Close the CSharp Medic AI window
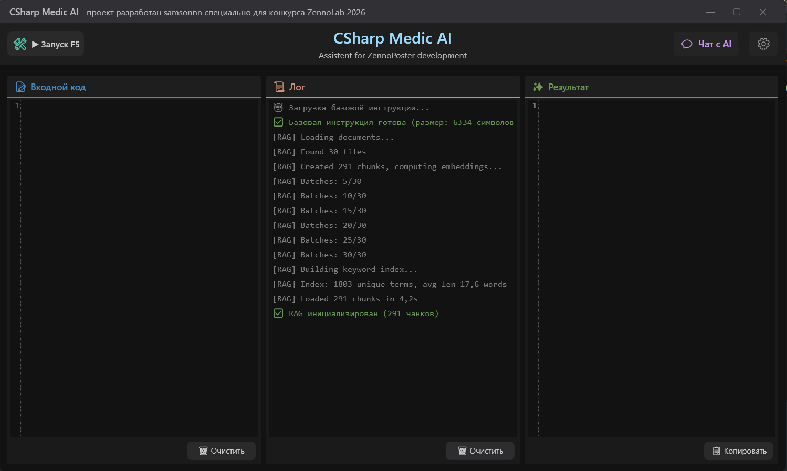Image resolution: width=787 pixels, height=471 pixels. pos(763,12)
